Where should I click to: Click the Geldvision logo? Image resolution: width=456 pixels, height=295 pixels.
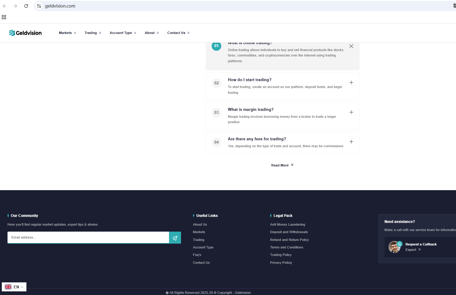tap(26, 33)
